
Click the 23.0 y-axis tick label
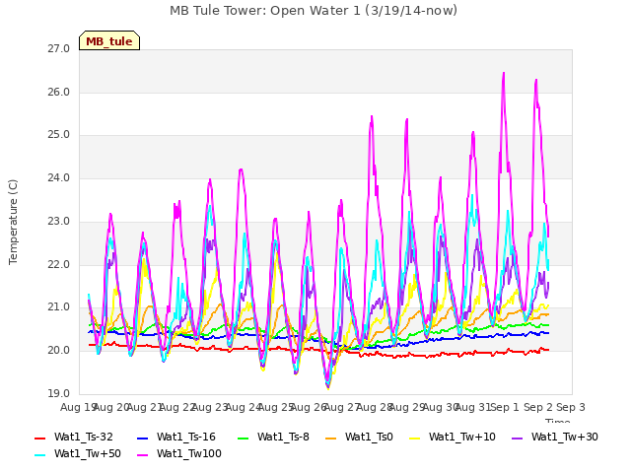click(x=59, y=221)
